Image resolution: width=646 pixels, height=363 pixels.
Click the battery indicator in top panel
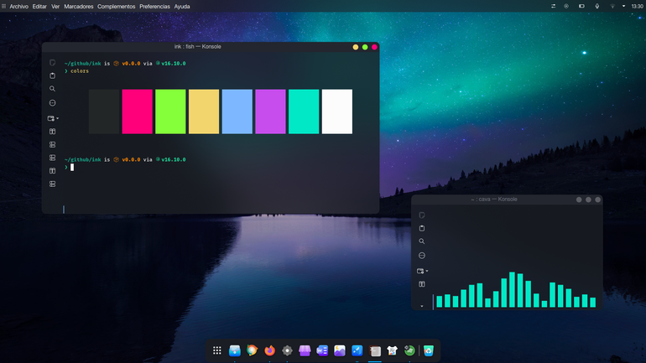tap(581, 6)
